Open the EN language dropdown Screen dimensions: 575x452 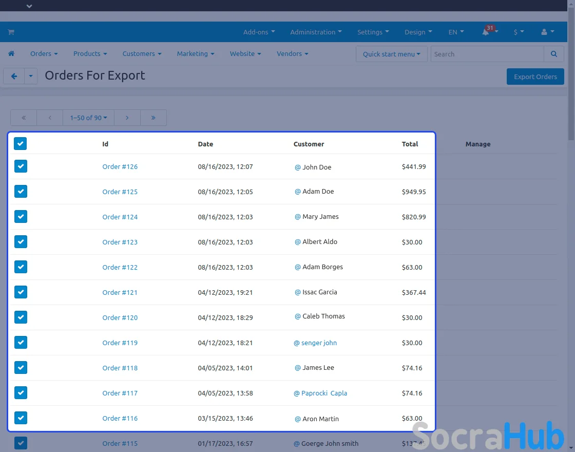pos(456,32)
